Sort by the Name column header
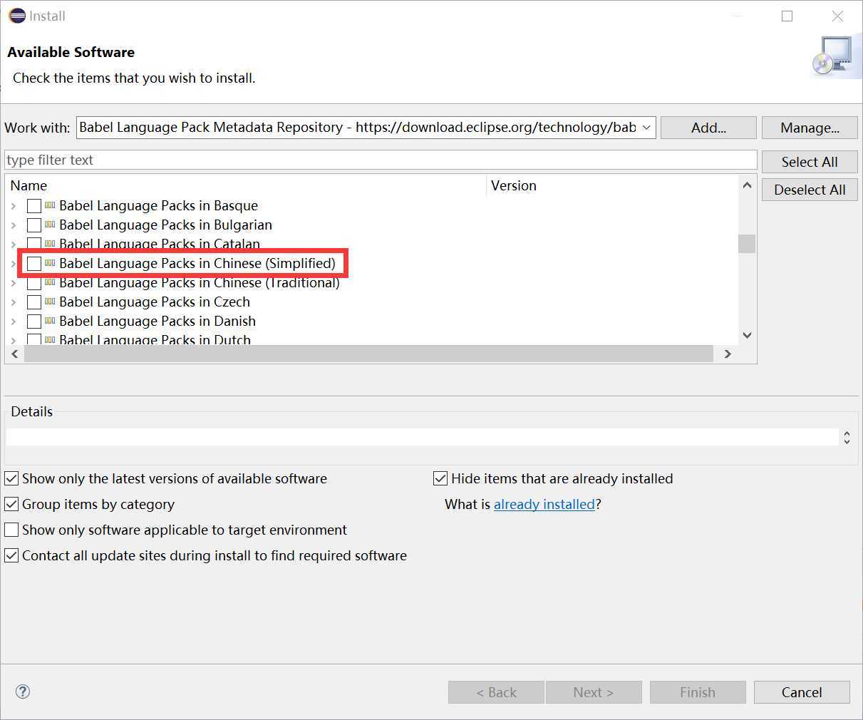The height and width of the screenshot is (720, 863). 246,185
